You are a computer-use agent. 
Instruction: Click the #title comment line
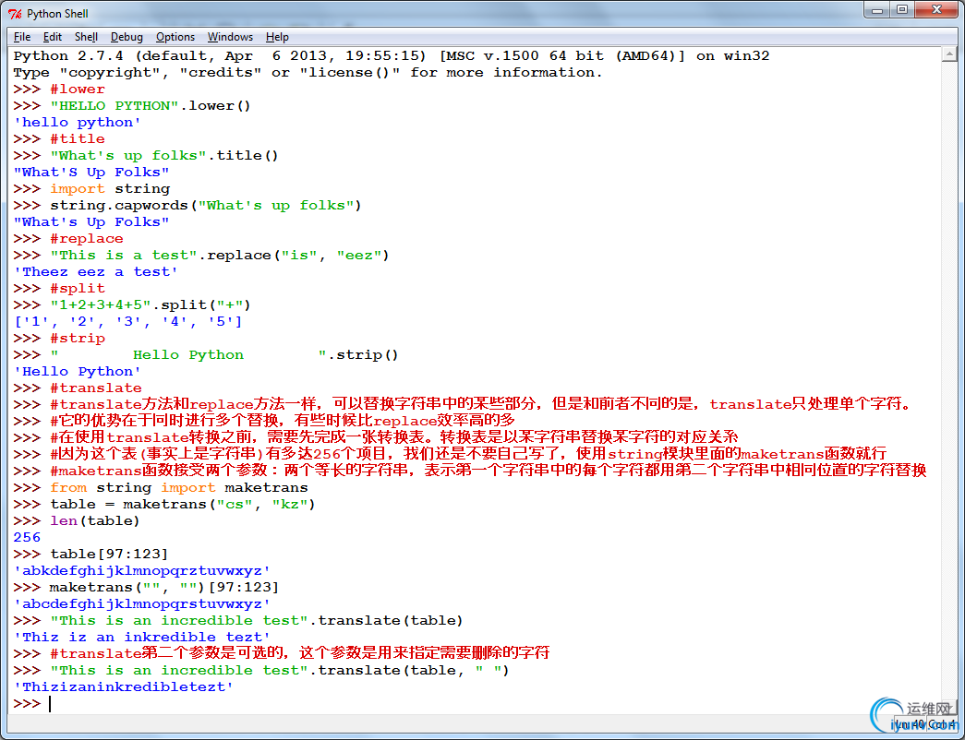pyautogui.click(x=59, y=139)
